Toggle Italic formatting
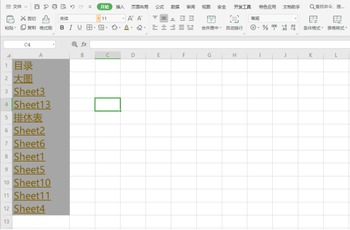This screenshot has width=350, height=230. (x=70, y=28)
